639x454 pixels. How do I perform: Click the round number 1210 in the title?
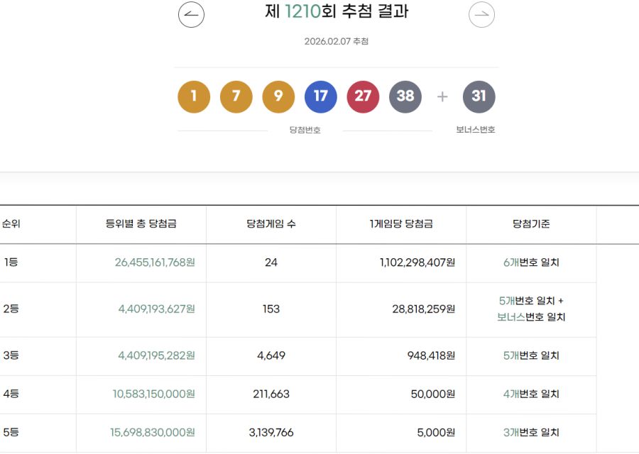point(303,11)
